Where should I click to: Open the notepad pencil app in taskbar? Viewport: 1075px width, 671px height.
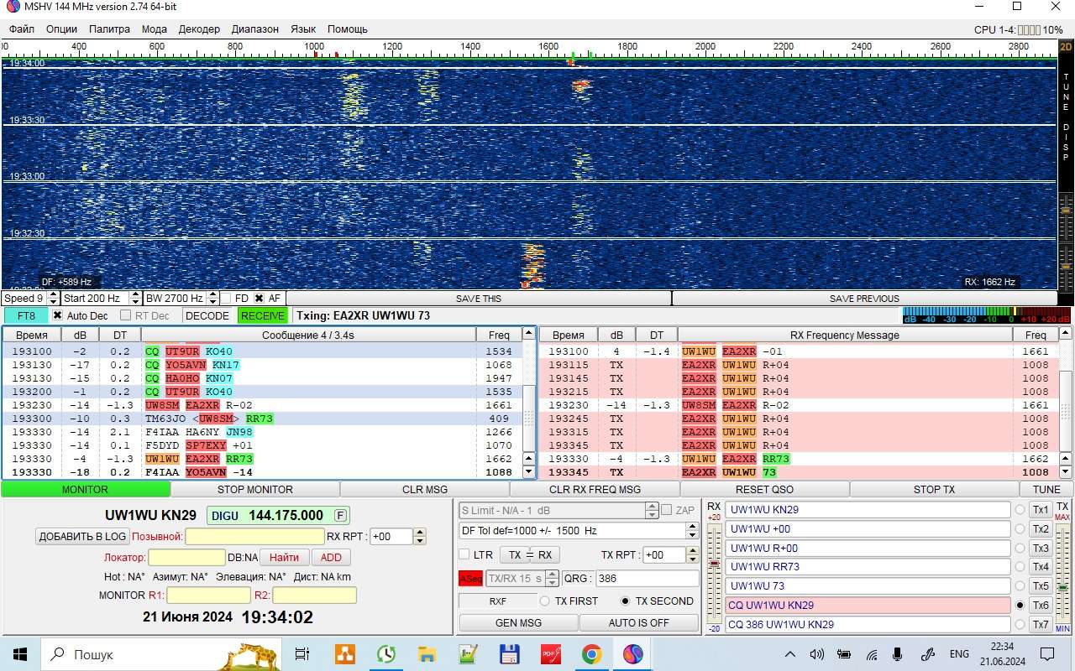pos(468,654)
